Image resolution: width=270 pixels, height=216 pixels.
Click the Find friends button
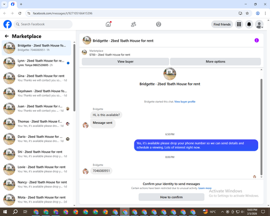click(x=222, y=24)
